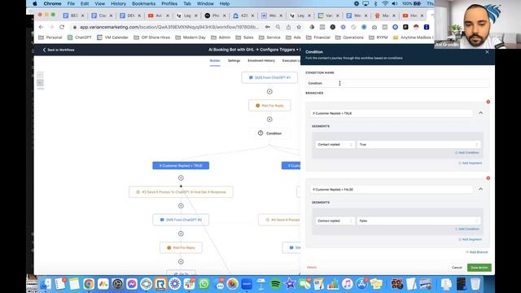
Task: Open Photos app from the Dock
Action: point(233,284)
